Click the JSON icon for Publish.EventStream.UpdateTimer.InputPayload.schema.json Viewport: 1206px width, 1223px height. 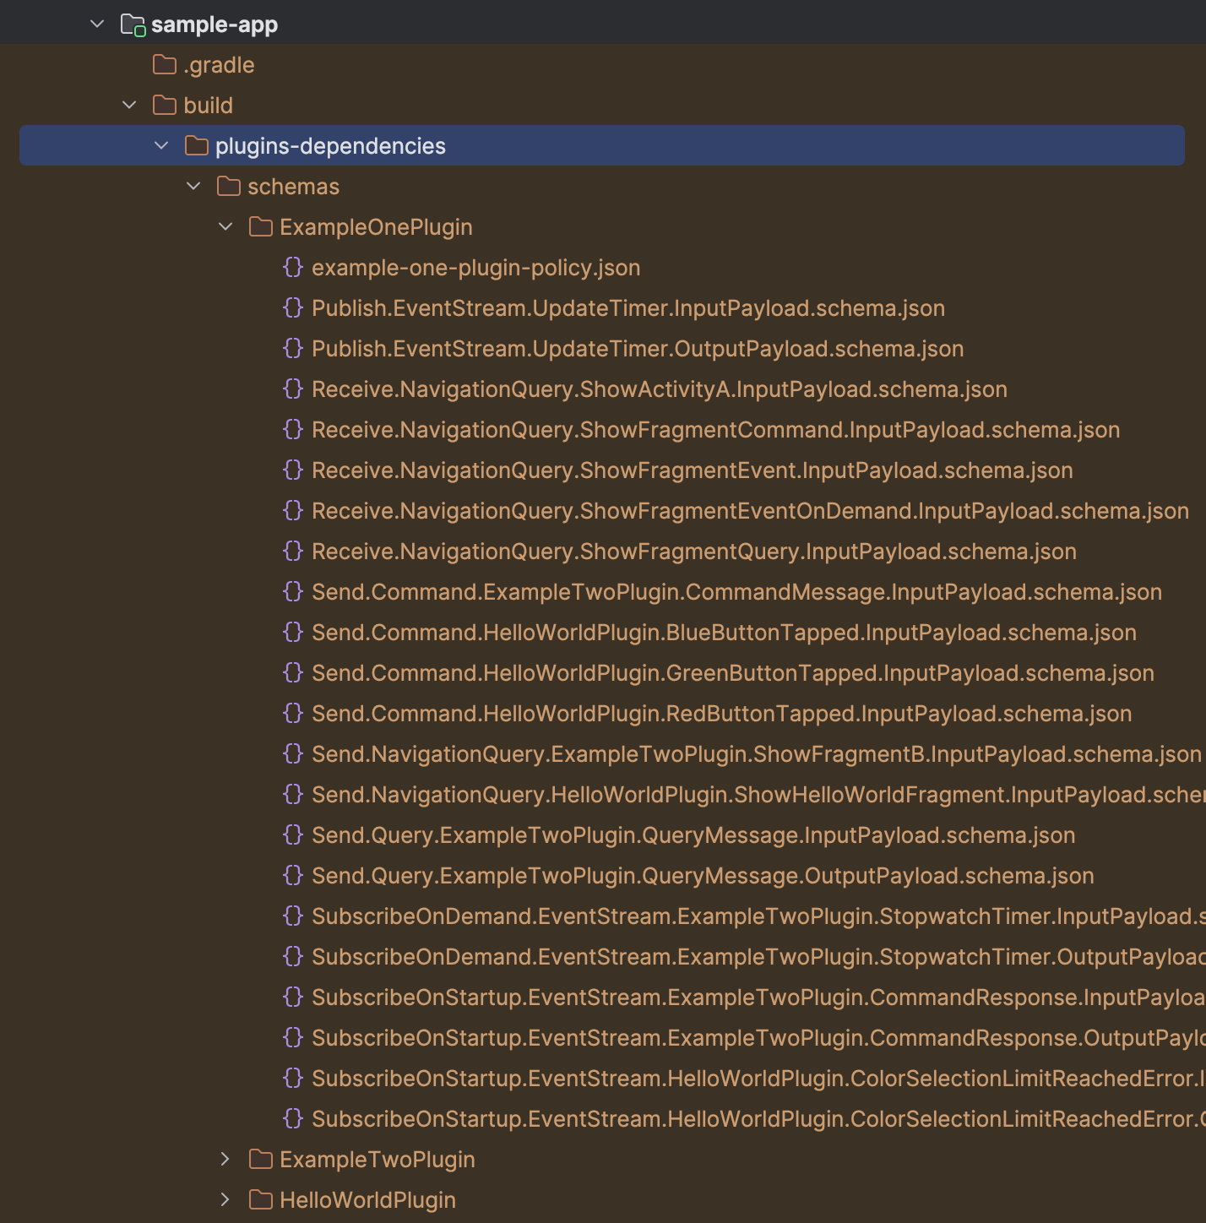[x=293, y=307]
